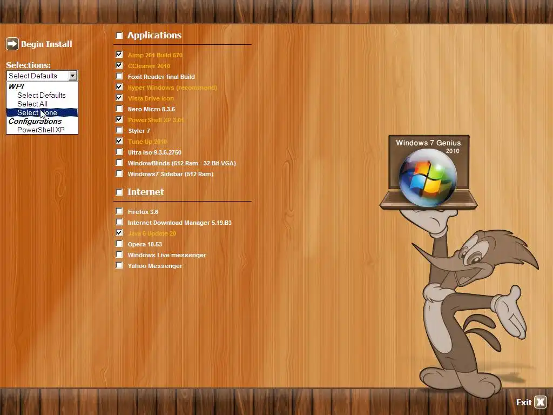Uncheck PowerShell XP 3.01 checkbox

(x=119, y=119)
